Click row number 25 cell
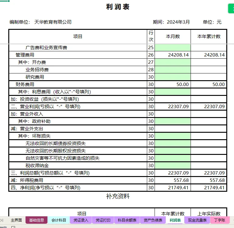This screenshot has width=234, height=228. click(x=151, y=48)
